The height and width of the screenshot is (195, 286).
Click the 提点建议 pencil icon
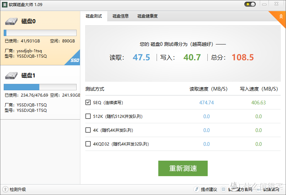197,189
